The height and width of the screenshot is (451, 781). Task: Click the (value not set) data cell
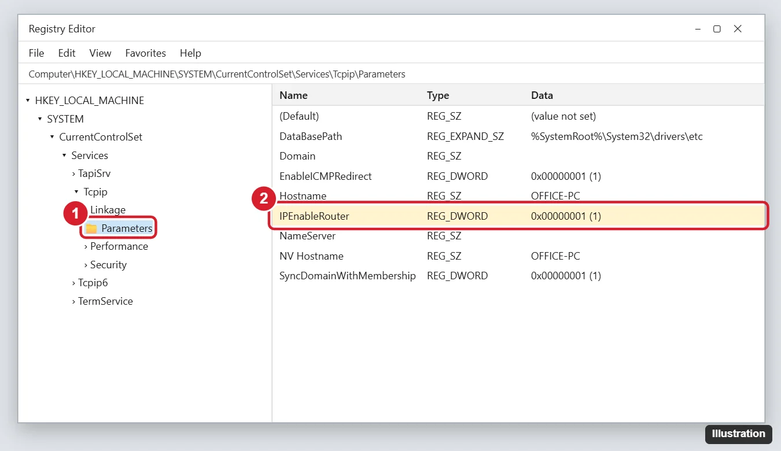563,116
